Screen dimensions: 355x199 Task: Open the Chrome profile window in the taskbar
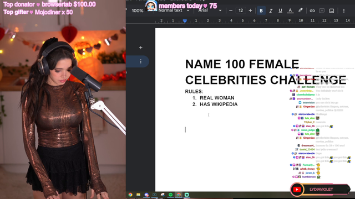click(179, 195)
